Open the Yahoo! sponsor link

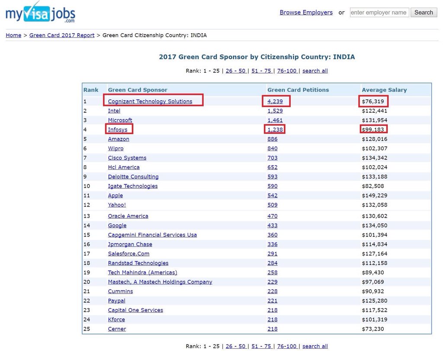pos(117,205)
